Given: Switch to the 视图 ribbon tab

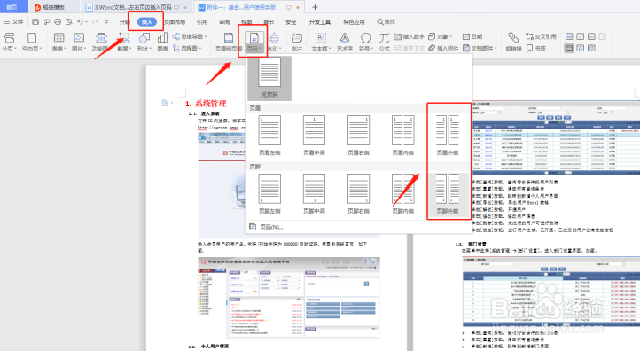Looking at the screenshot, I should 246,22.
